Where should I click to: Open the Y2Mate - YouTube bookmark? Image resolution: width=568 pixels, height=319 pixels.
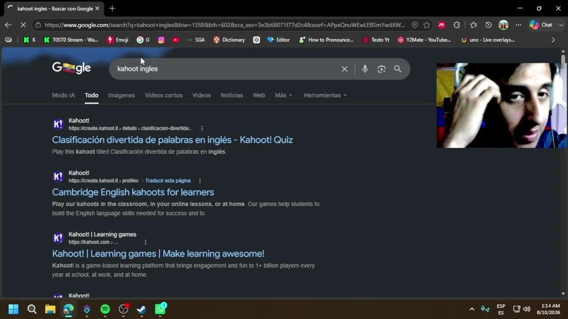pyautogui.click(x=424, y=40)
